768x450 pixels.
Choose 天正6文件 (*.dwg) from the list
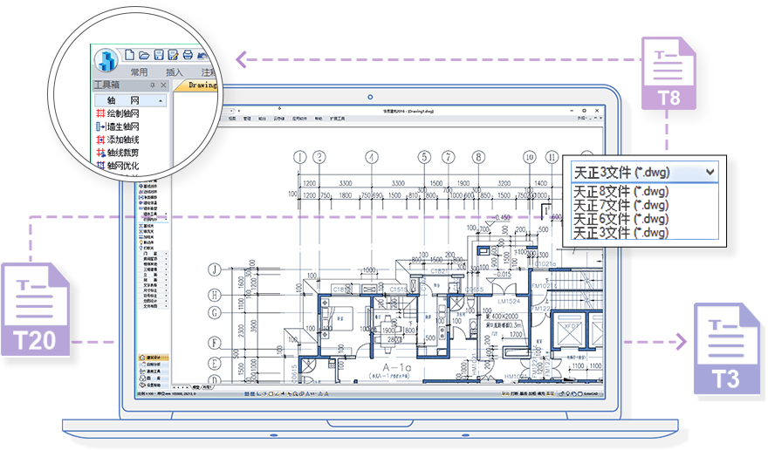point(620,219)
